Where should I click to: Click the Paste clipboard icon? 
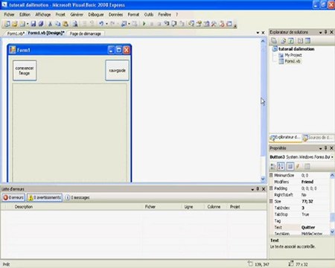66,24
